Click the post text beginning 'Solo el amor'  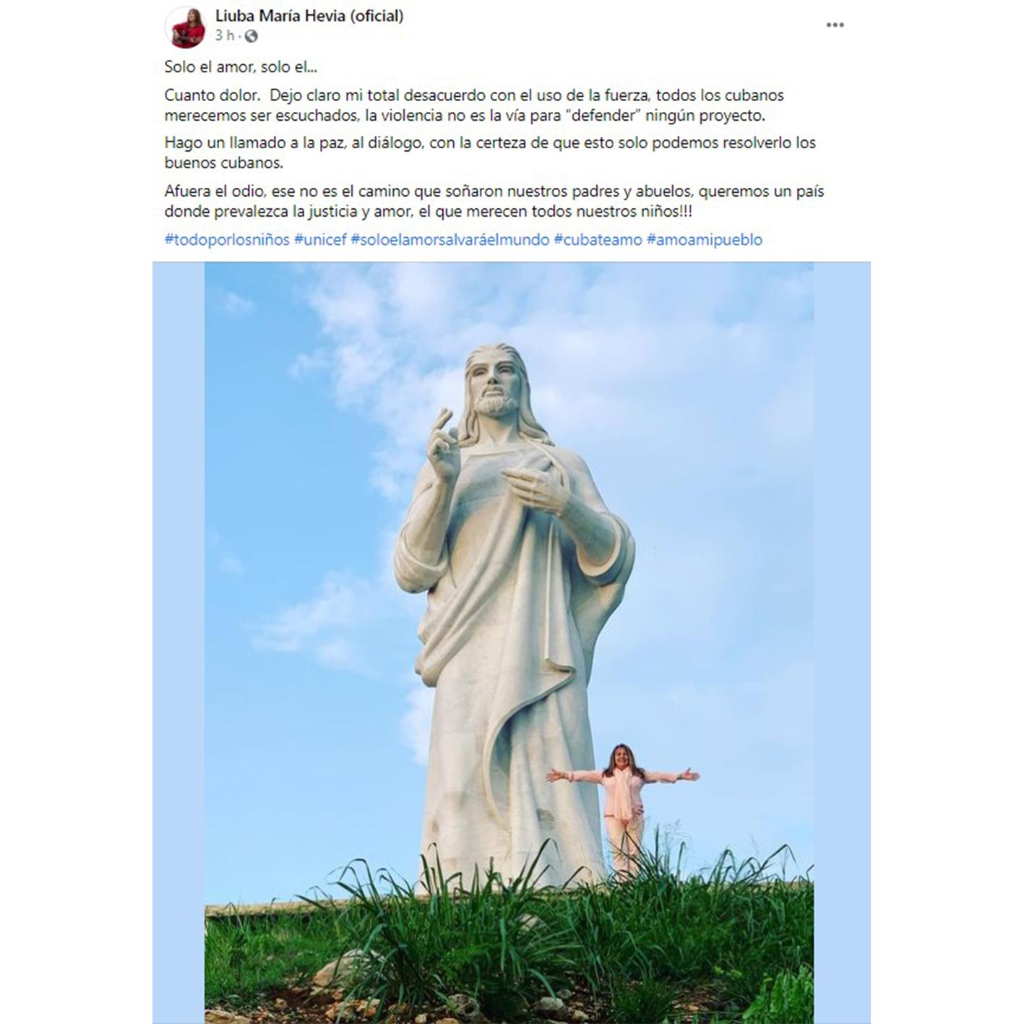[241, 67]
